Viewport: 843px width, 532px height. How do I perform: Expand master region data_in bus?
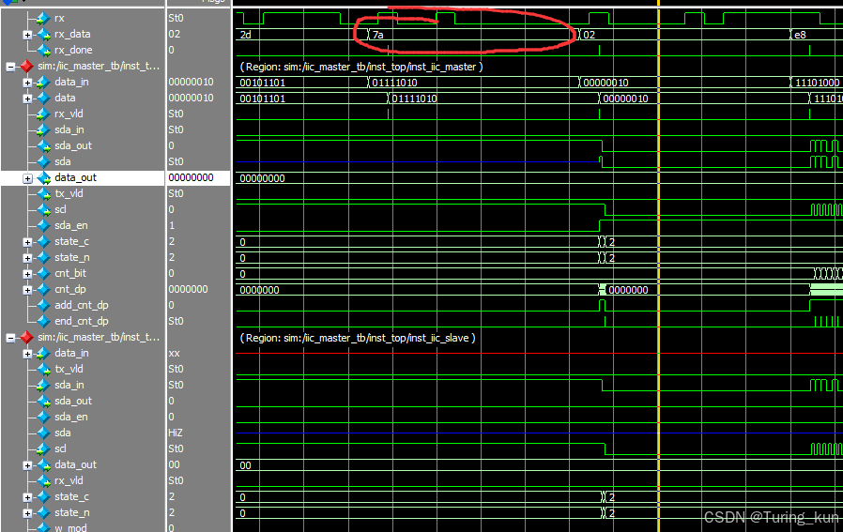click(27, 83)
